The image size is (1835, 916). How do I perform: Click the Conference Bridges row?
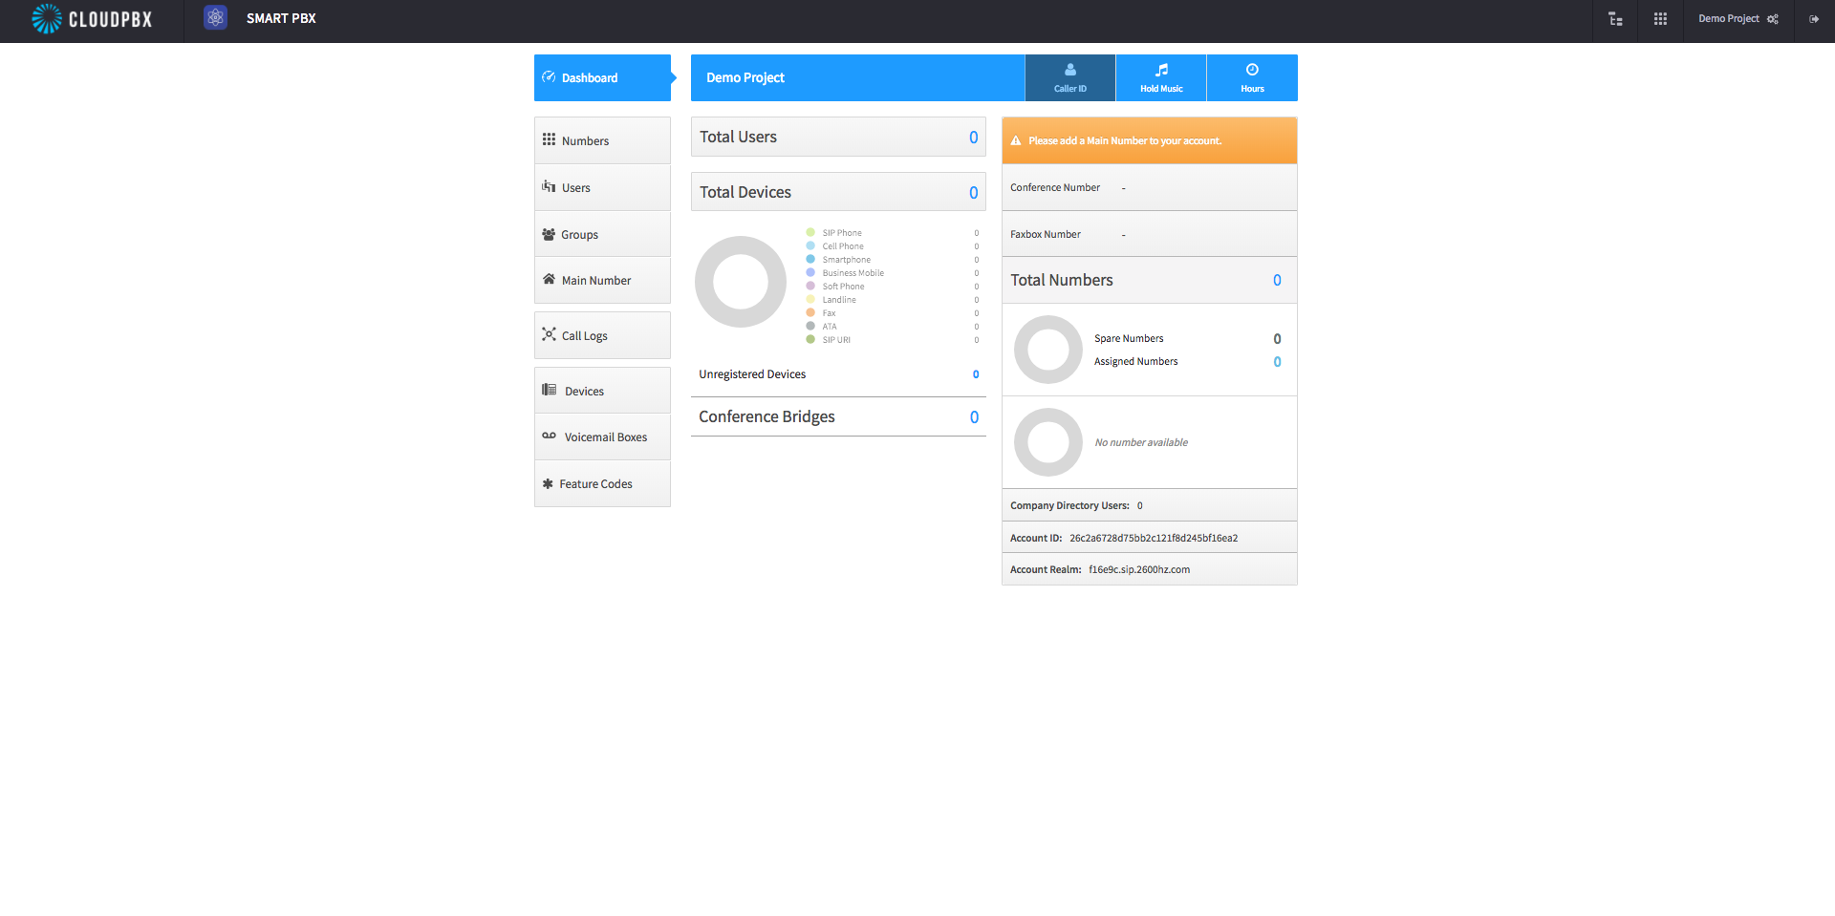click(x=838, y=416)
